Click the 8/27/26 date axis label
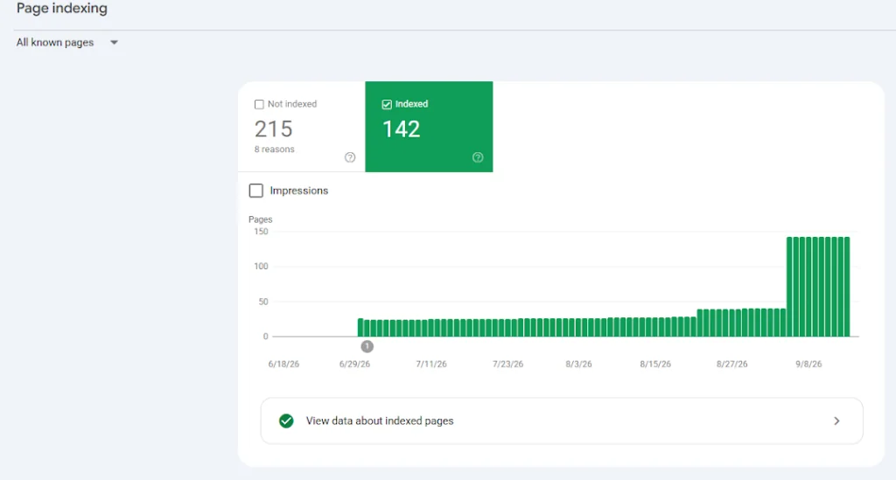Image resolution: width=896 pixels, height=480 pixels. (732, 364)
